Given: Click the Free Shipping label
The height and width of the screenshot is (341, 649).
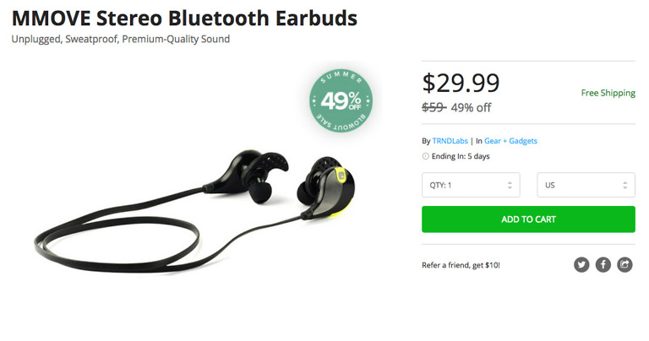Looking at the screenshot, I should 608,93.
